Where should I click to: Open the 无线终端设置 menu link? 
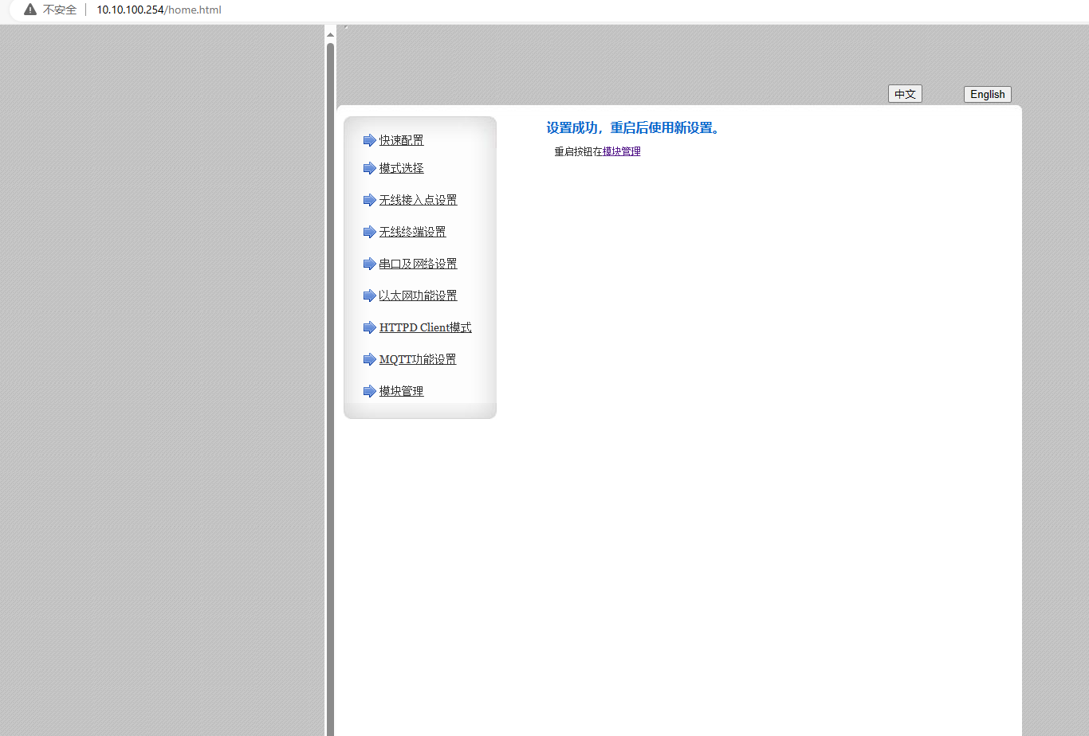[412, 232]
